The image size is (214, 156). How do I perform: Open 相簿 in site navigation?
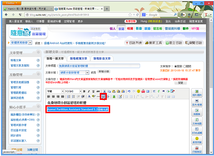click(130, 29)
